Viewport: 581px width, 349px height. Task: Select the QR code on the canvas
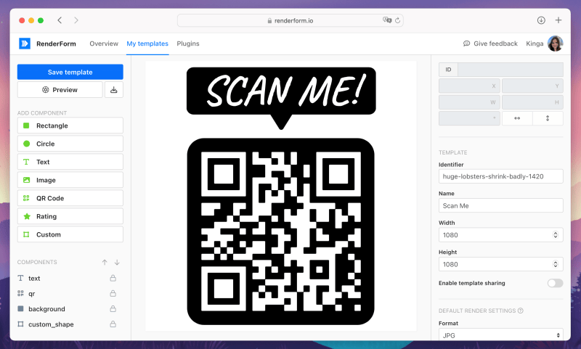pos(281,231)
